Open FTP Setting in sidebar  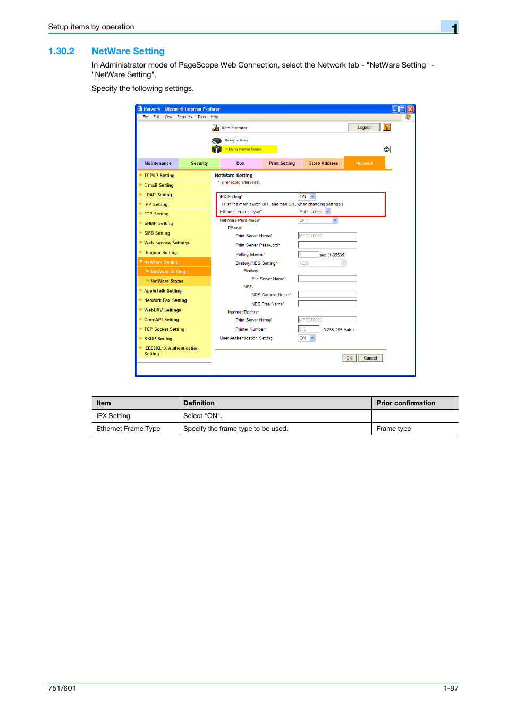click(x=156, y=214)
